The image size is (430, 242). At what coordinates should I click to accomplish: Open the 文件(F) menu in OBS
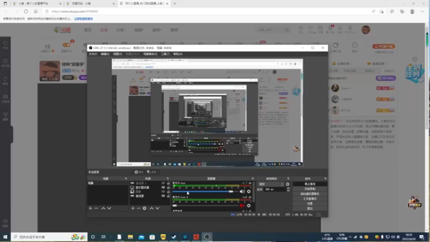(93, 54)
